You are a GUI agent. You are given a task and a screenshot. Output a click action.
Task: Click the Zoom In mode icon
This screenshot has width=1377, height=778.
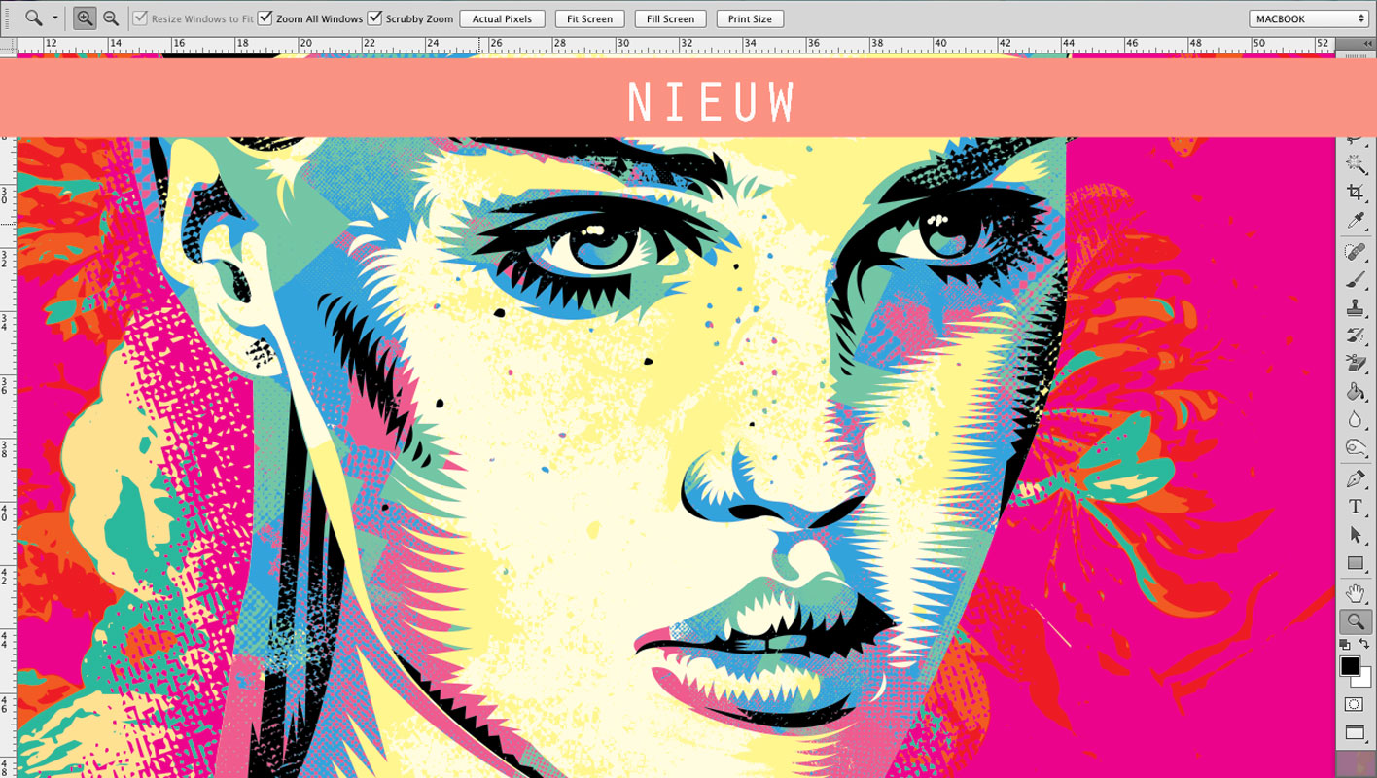[85, 18]
